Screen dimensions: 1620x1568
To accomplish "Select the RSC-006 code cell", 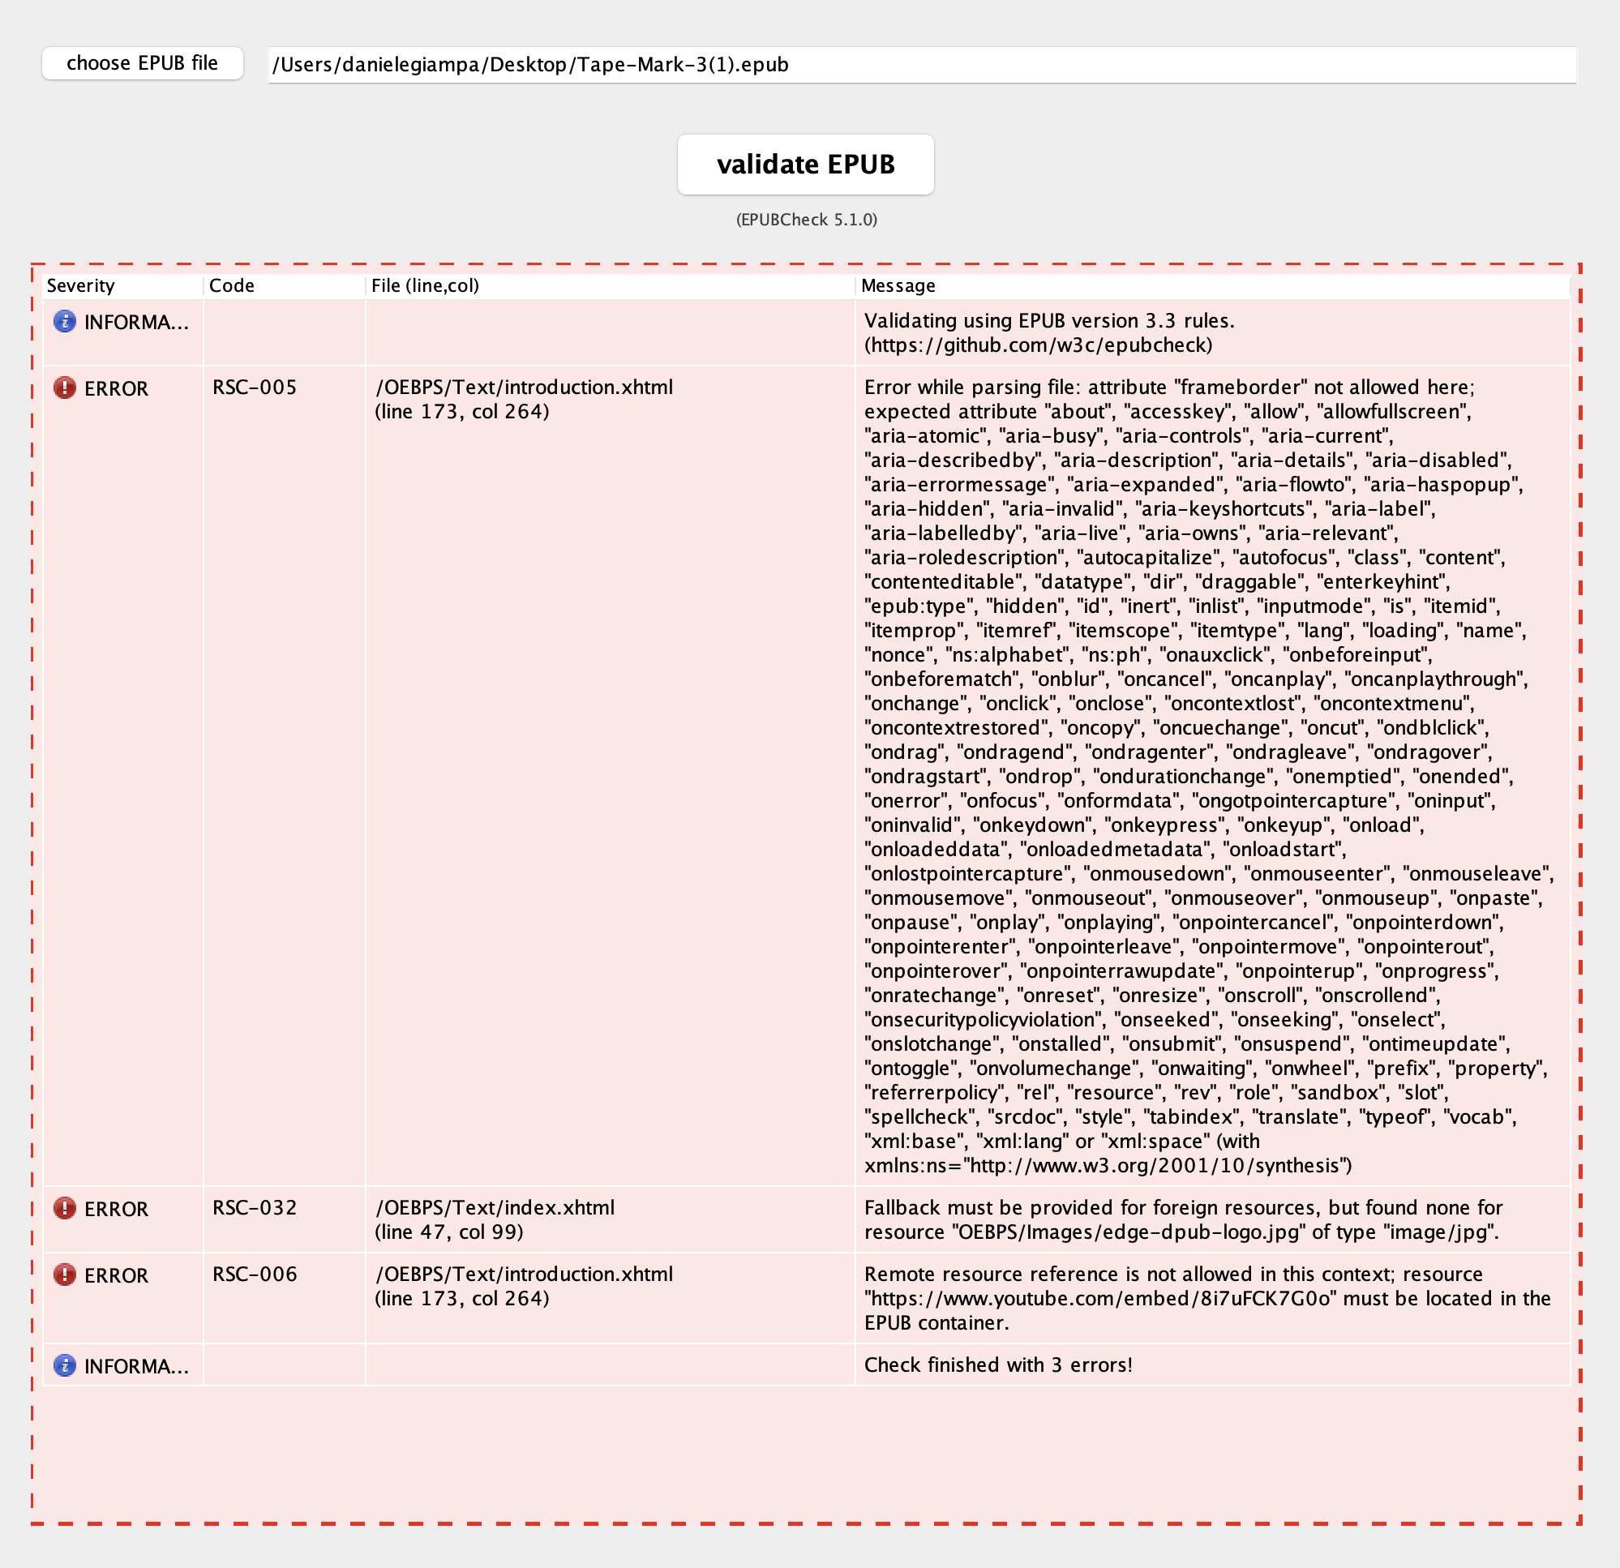I will click(255, 1274).
